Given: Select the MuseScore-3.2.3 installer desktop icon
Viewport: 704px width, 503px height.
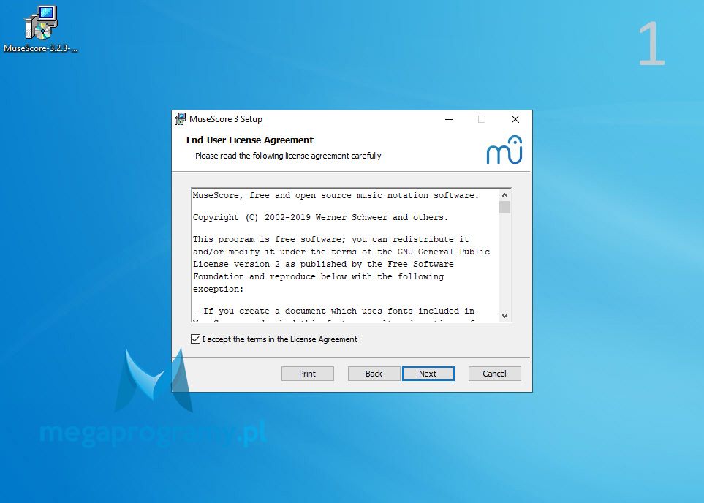Looking at the screenshot, I should (41, 29).
